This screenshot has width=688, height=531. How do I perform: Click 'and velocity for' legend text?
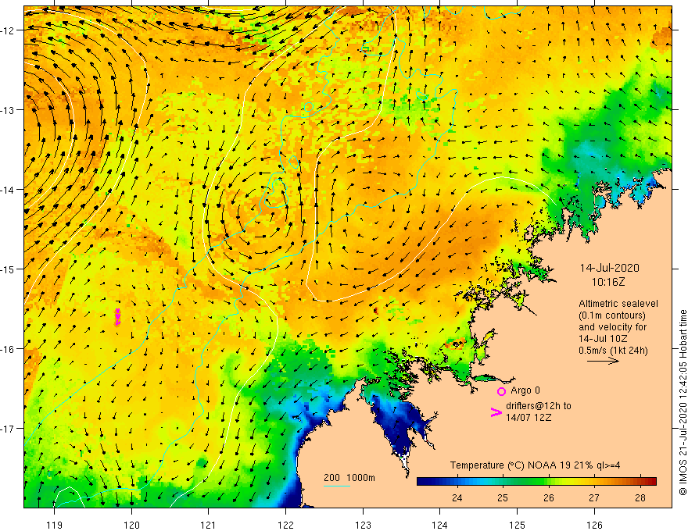(x=612, y=327)
